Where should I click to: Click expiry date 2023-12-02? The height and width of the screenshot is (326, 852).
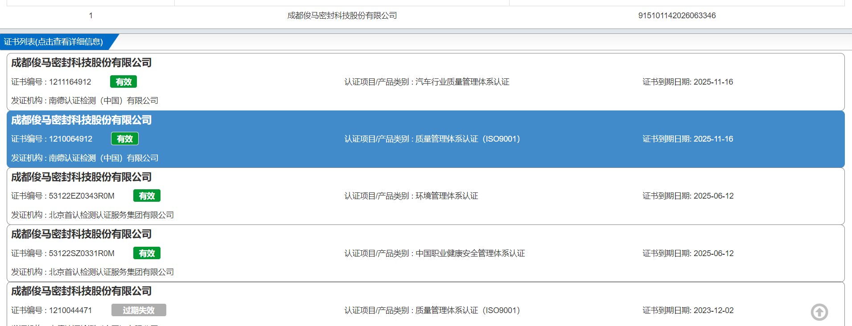[714, 310]
